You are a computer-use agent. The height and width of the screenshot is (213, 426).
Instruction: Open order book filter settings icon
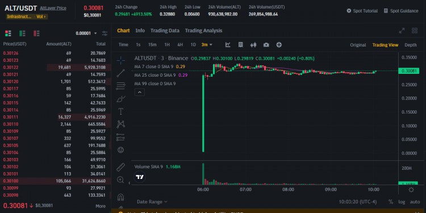click(x=105, y=34)
